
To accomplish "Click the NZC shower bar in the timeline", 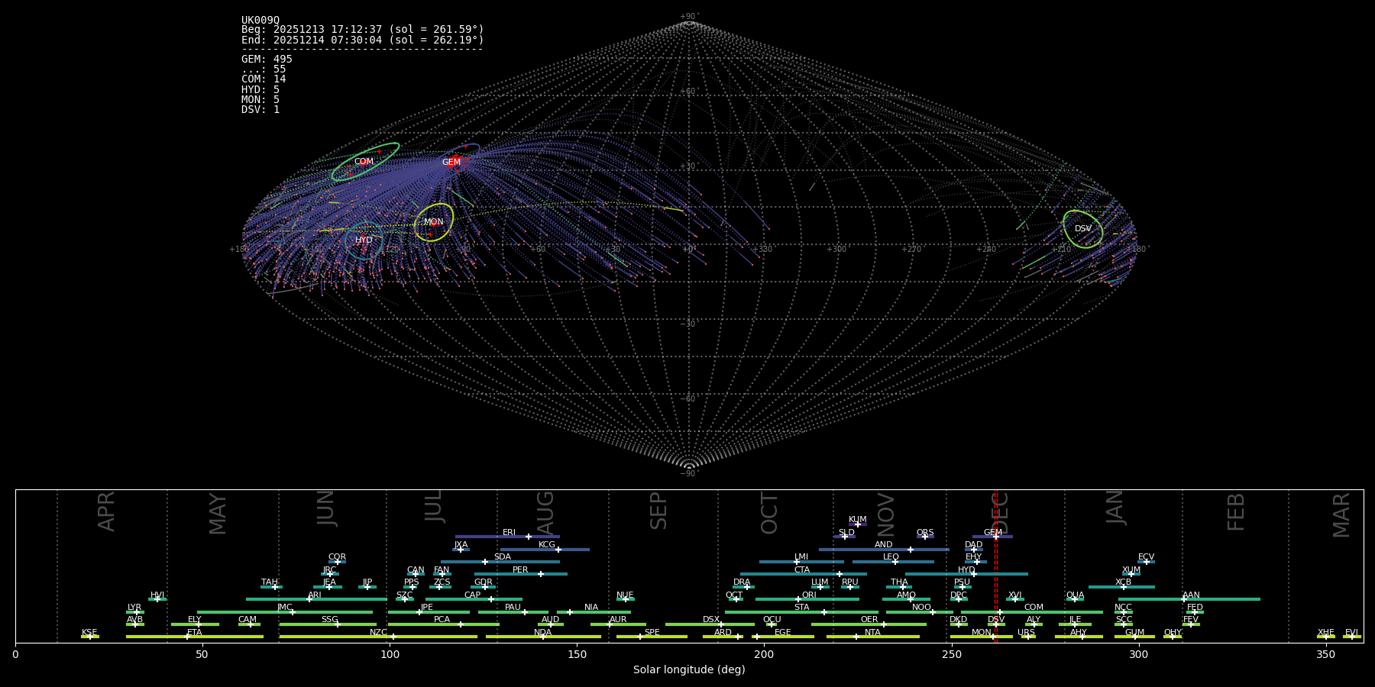I will click(378, 637).
